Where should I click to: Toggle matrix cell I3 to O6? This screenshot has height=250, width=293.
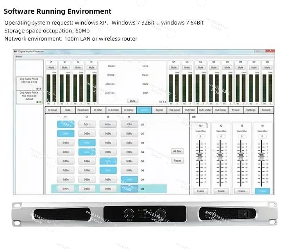click(x=108, y=170)
